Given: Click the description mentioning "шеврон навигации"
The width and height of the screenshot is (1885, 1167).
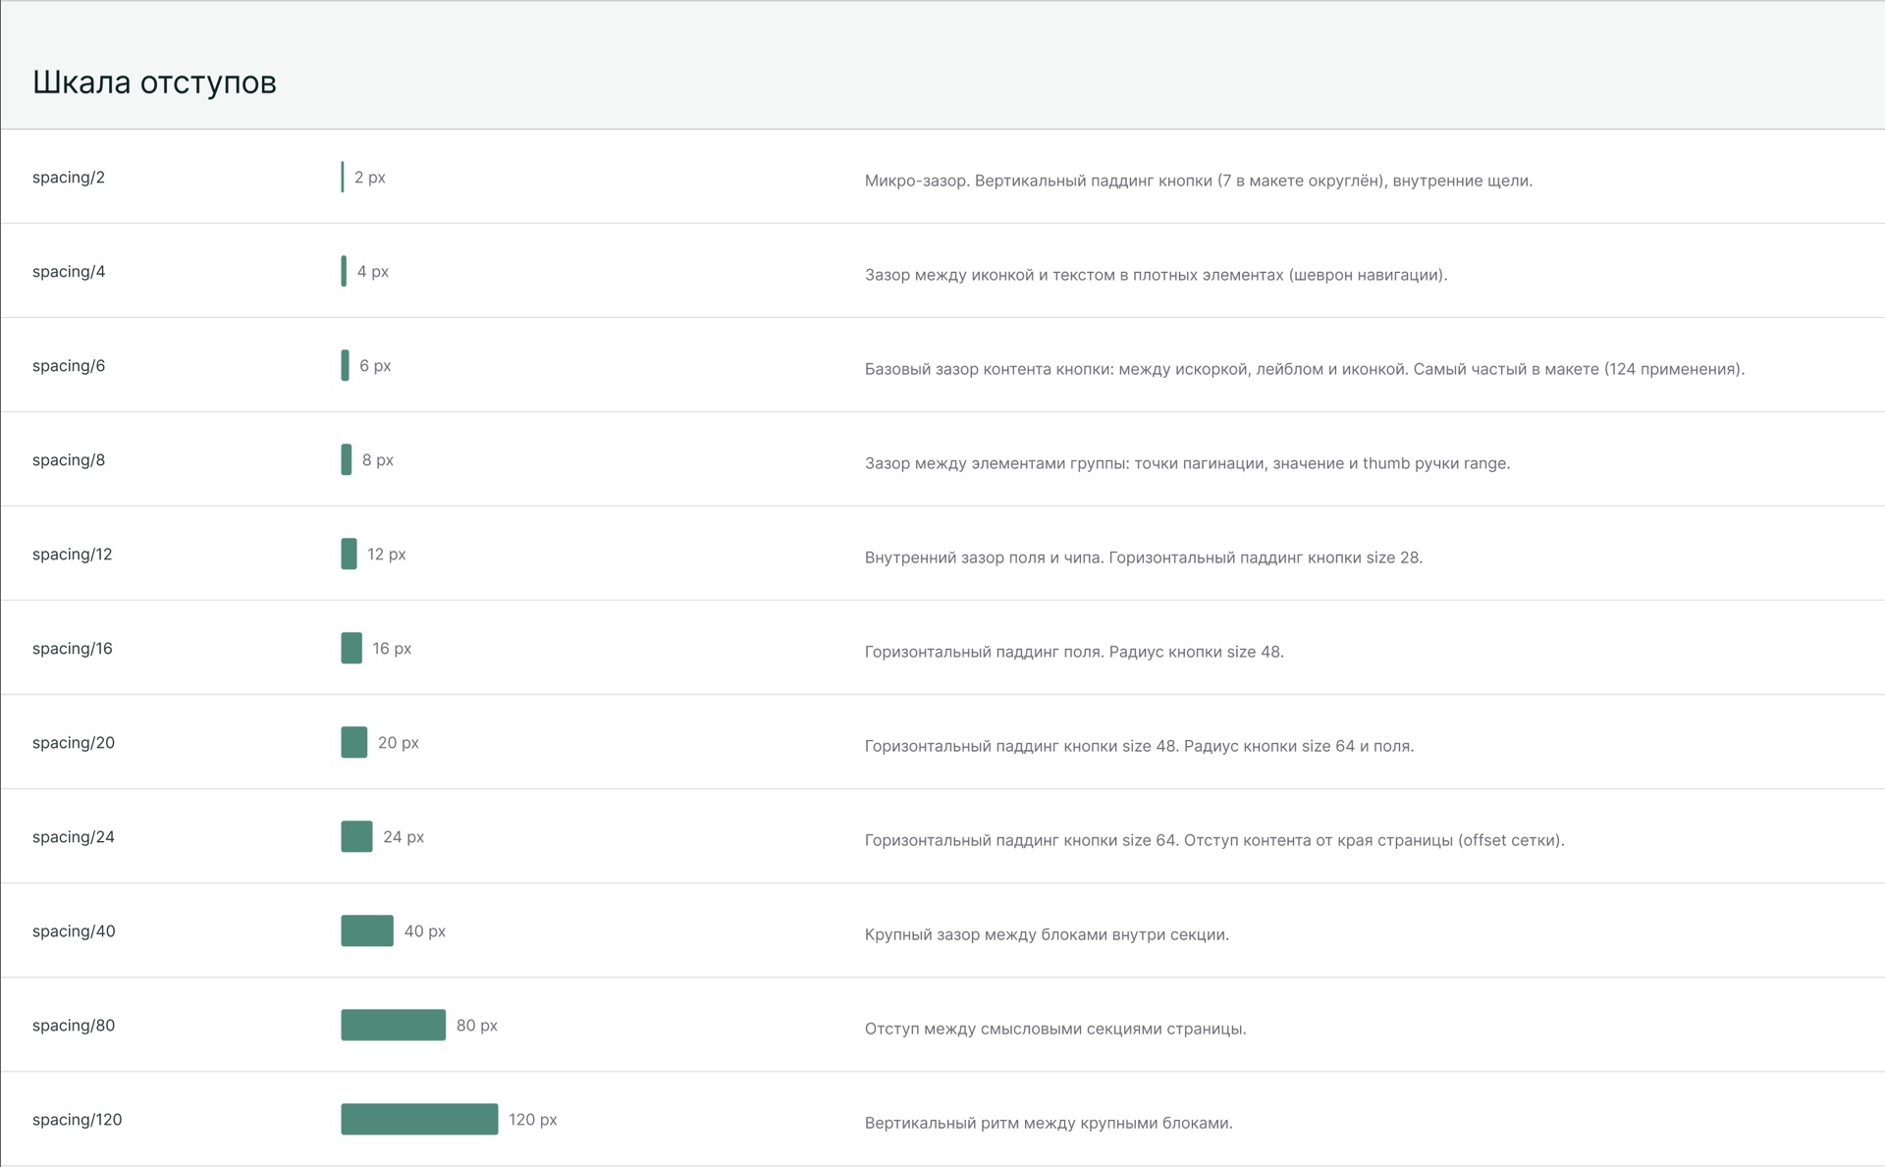Looking at the screenshot, I should [1157, 275].
